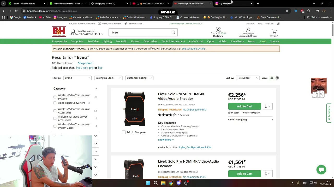Open See Schedule Details link

coord(193,49)
